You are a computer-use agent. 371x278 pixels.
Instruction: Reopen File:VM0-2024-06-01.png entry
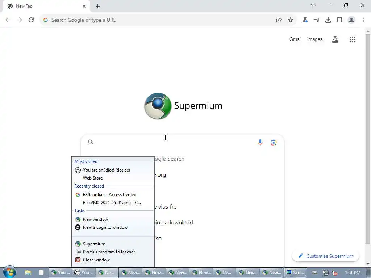pos(113,203)
